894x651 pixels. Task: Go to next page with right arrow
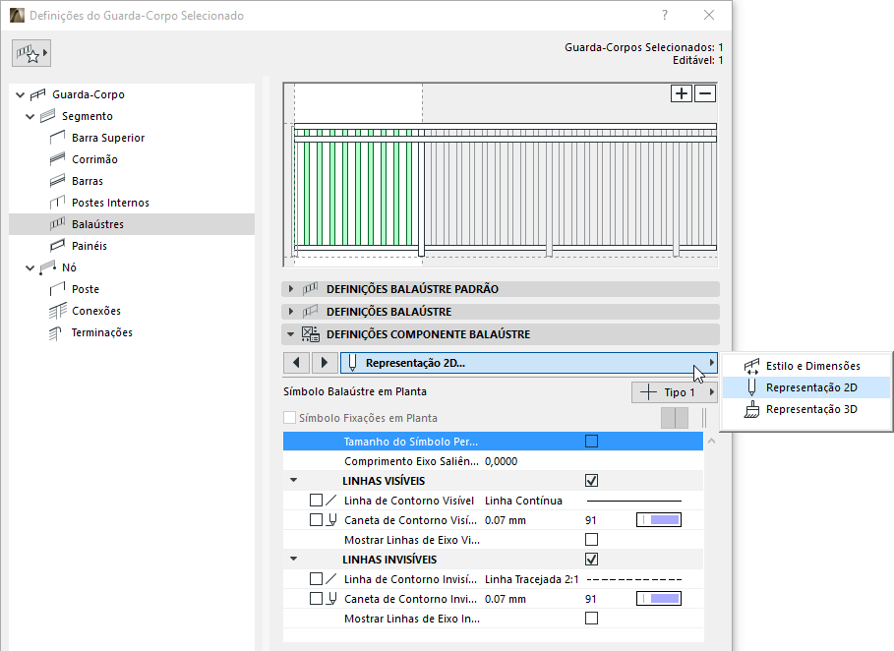[325, 363]
